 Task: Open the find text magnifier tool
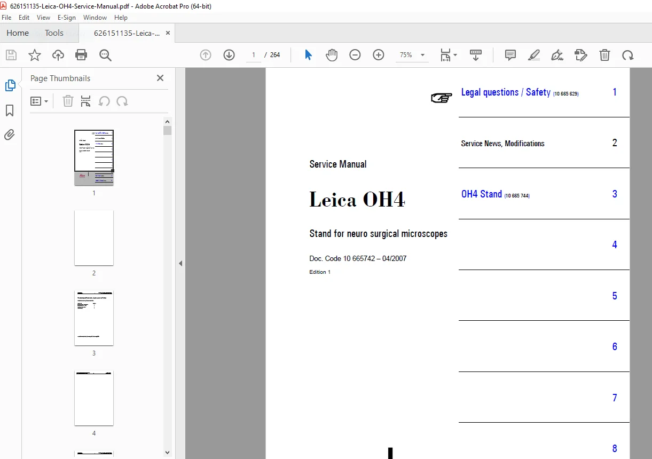point(105,54)
